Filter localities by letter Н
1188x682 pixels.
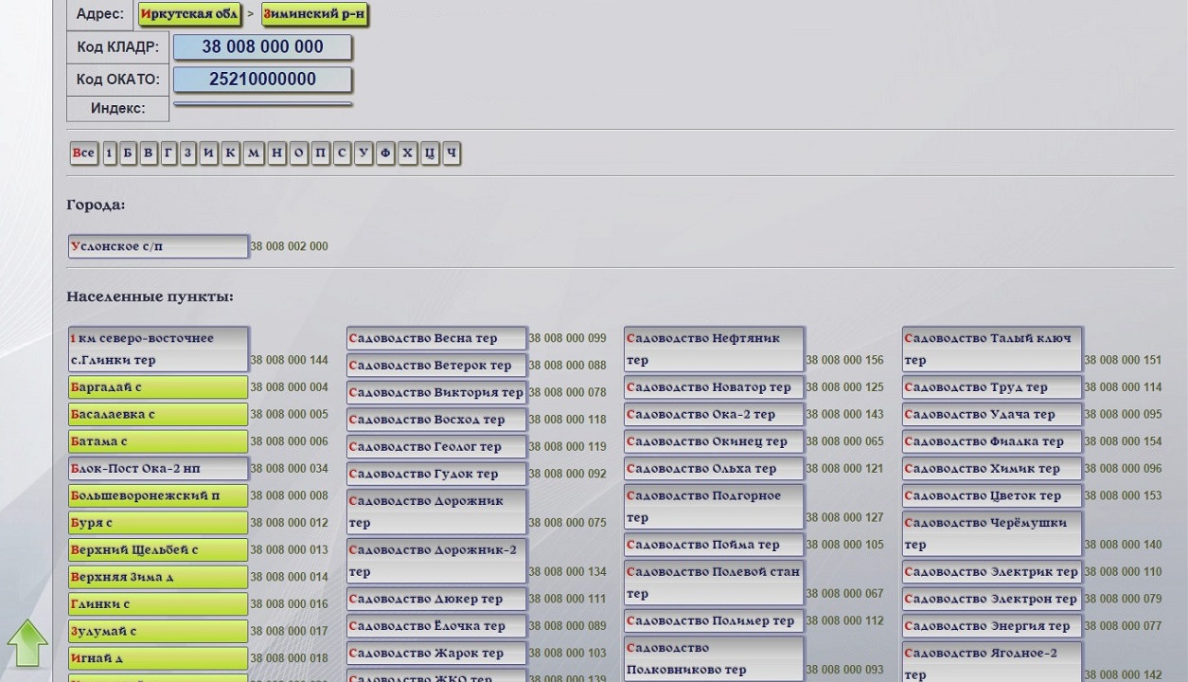[x=276, y=153]
